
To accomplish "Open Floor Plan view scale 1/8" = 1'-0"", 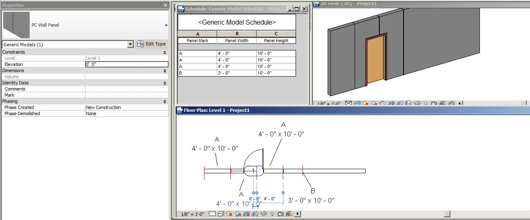I will (x=193, y=214).
